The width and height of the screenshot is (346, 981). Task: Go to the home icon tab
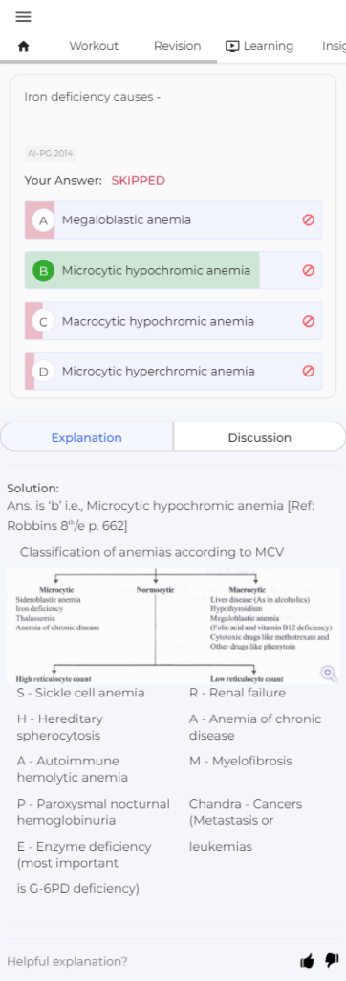point(24,46)
